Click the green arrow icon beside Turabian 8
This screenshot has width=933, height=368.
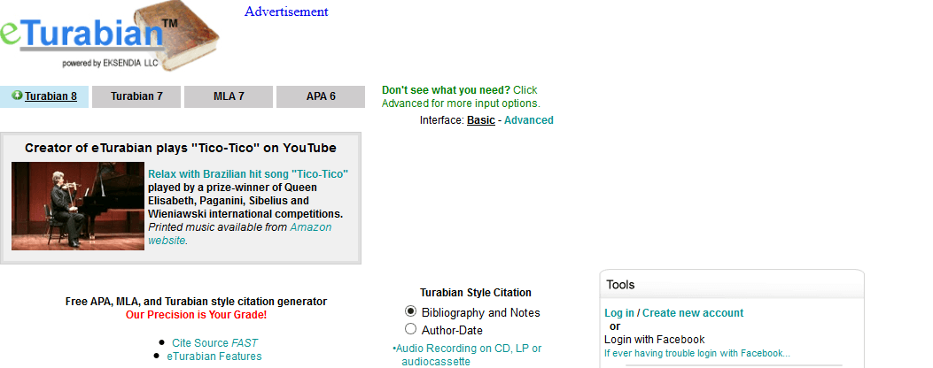[x=17, y=96]
